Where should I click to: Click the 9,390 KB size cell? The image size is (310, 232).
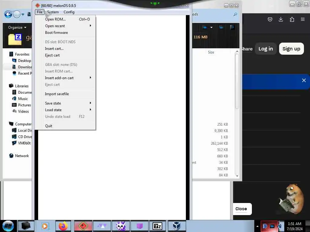[x=221, y=130]
